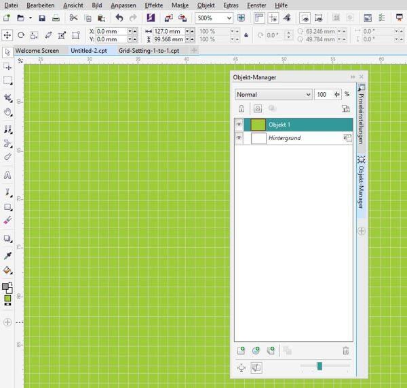
Task: Toggle visibility of the Hintergrund layer
Action: tap(239, 138)
